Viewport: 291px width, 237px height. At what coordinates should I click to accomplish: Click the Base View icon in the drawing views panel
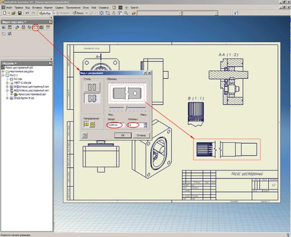4,28
